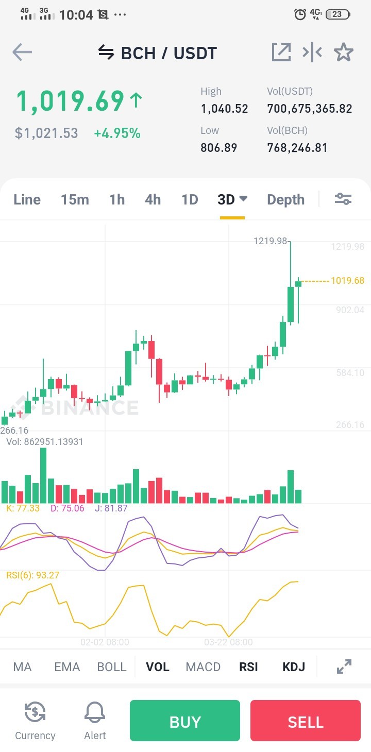The image size is (371, 752).
Task: Tap the red SELL button
Action: pyautogui.click(x=306, y=721)
